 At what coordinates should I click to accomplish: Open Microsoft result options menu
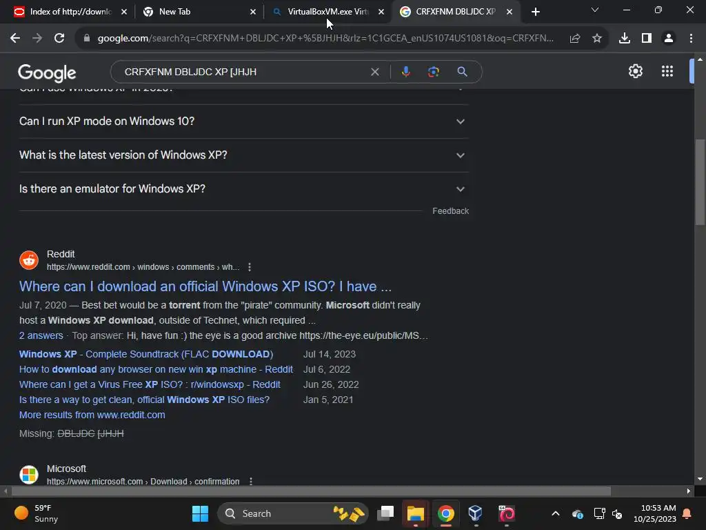(x=251, y=481)
